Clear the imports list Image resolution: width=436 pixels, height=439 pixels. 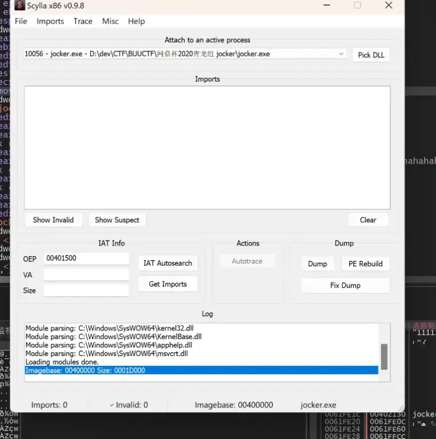tap(368, 219)
